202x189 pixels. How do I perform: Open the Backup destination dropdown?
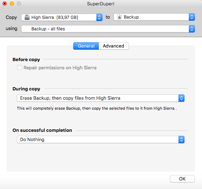154,17
